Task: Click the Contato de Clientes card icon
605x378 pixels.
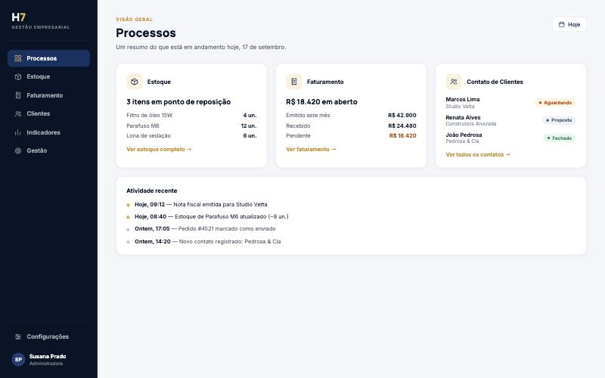Action: click(454, 82)
